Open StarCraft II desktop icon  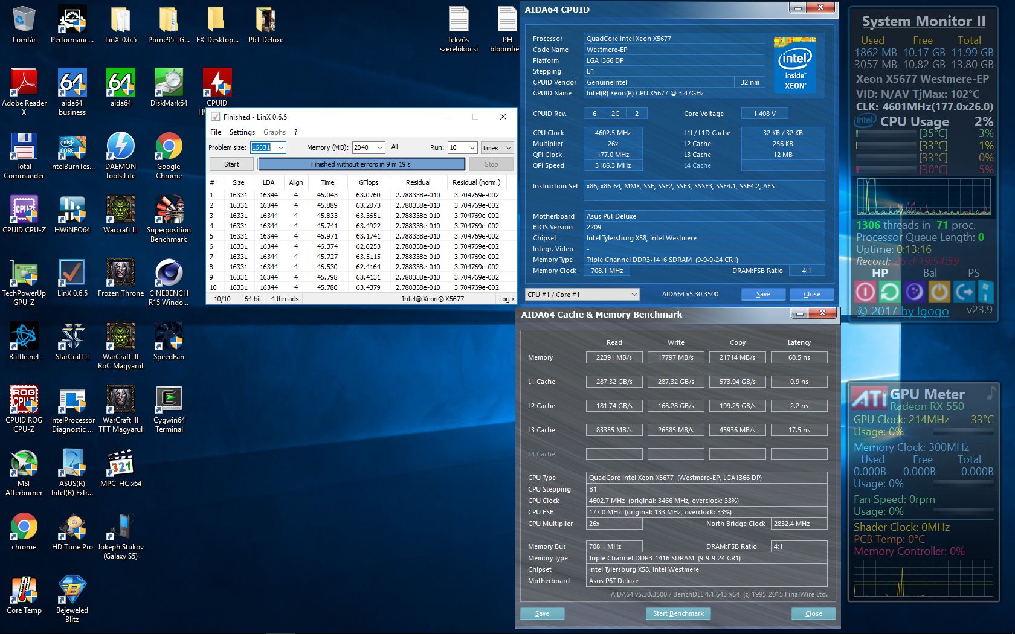click(x=72, y=342)
